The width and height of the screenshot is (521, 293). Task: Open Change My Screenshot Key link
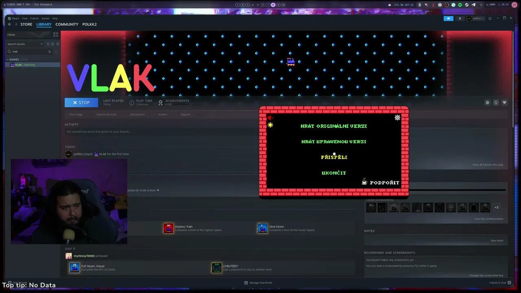[x=486, y=276]
